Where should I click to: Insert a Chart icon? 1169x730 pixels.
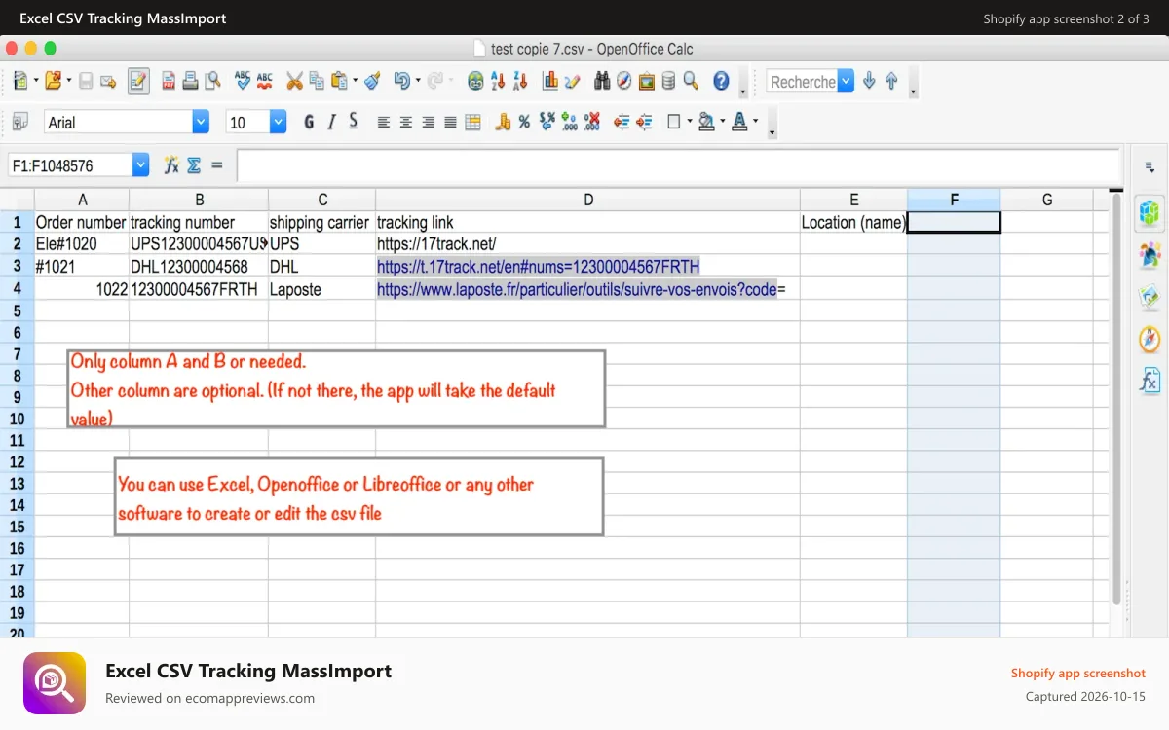coord(550,81)
